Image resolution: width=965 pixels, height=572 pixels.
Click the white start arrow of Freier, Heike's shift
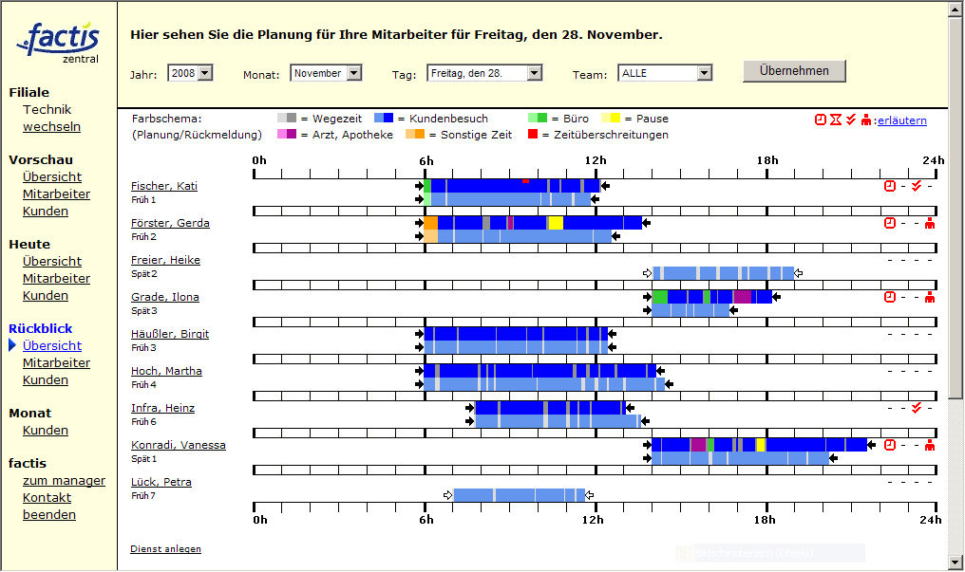pyautogui.click(x=648, y=273)
